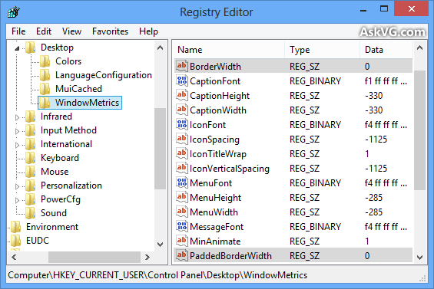Click the BorderWidth string value icon
This screenshot has height=289, width=434.
[x=182, y=66]
